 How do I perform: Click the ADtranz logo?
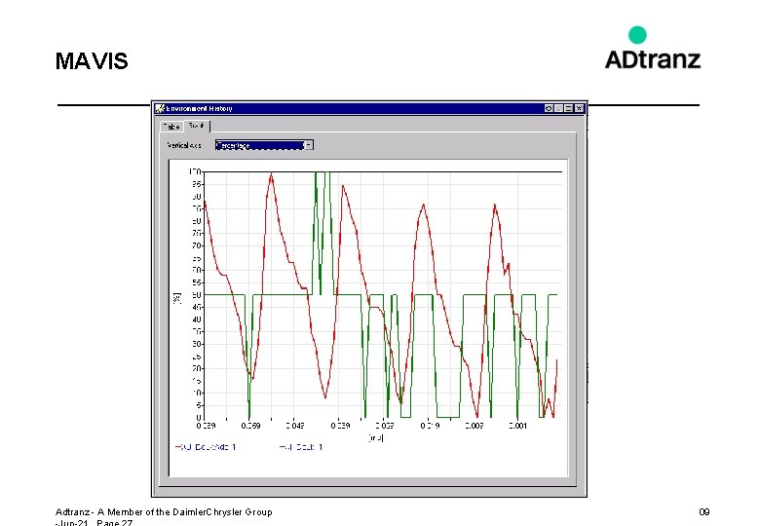pos(653,48)
